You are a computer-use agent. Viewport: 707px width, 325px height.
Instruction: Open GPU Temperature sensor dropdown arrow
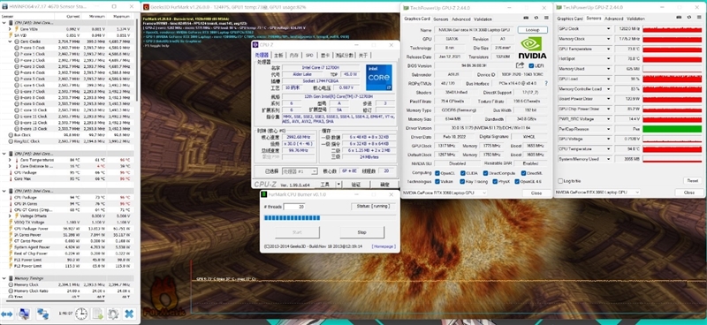(608, 49)
